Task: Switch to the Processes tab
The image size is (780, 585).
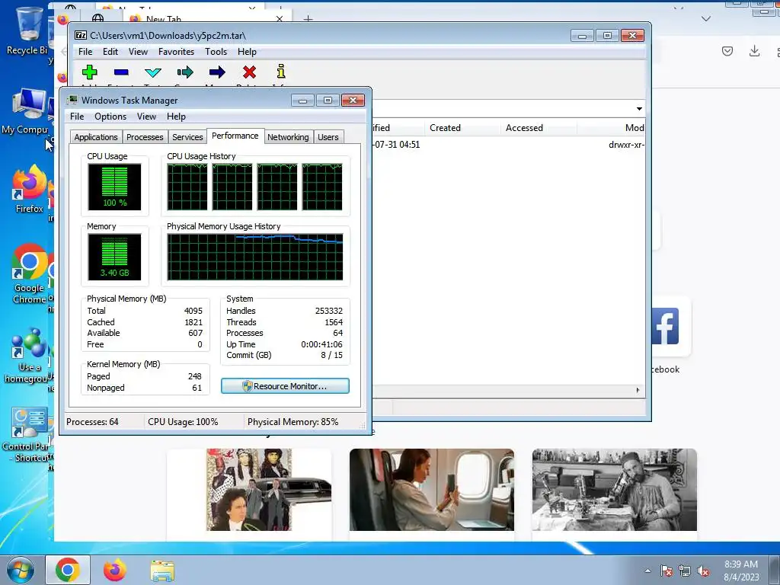Action: 145,137
